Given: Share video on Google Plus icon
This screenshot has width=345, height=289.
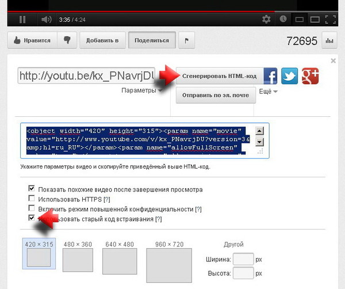Looking at the screenshot, I should coord(310,76).
